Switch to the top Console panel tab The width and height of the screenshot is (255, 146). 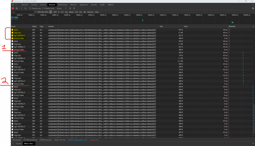point(34,5)
